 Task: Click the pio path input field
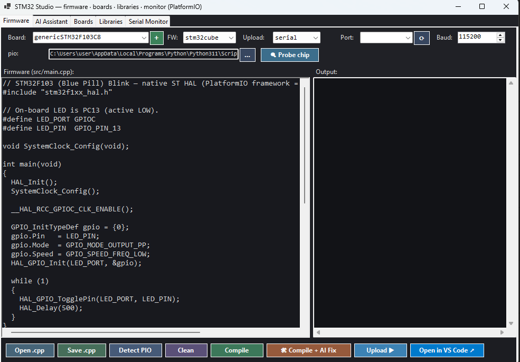(x=144, y=54)
